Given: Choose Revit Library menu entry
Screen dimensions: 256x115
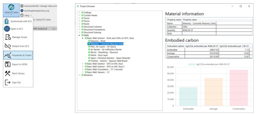Looking at the screenshot, I should pyautogui.click(x=18, y=73).
